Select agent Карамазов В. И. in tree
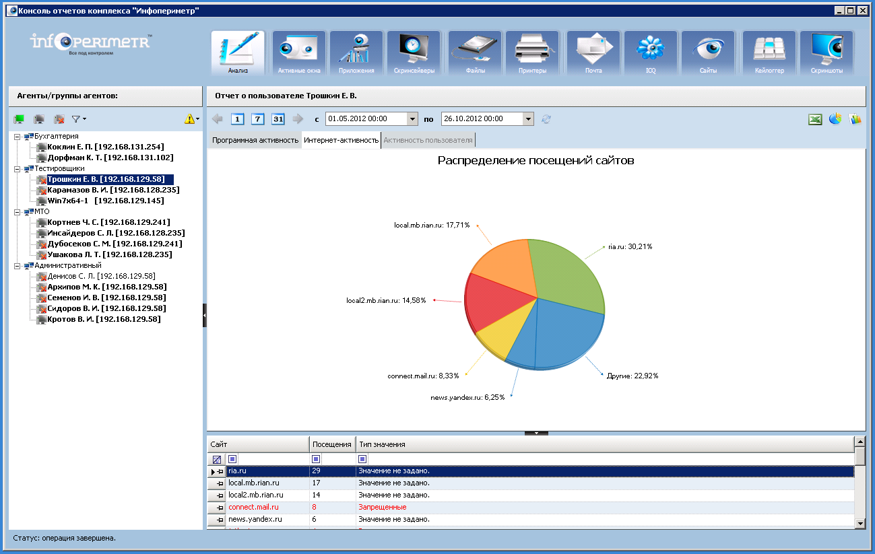This screenshot has height=554, width=875. click(110, 191)
